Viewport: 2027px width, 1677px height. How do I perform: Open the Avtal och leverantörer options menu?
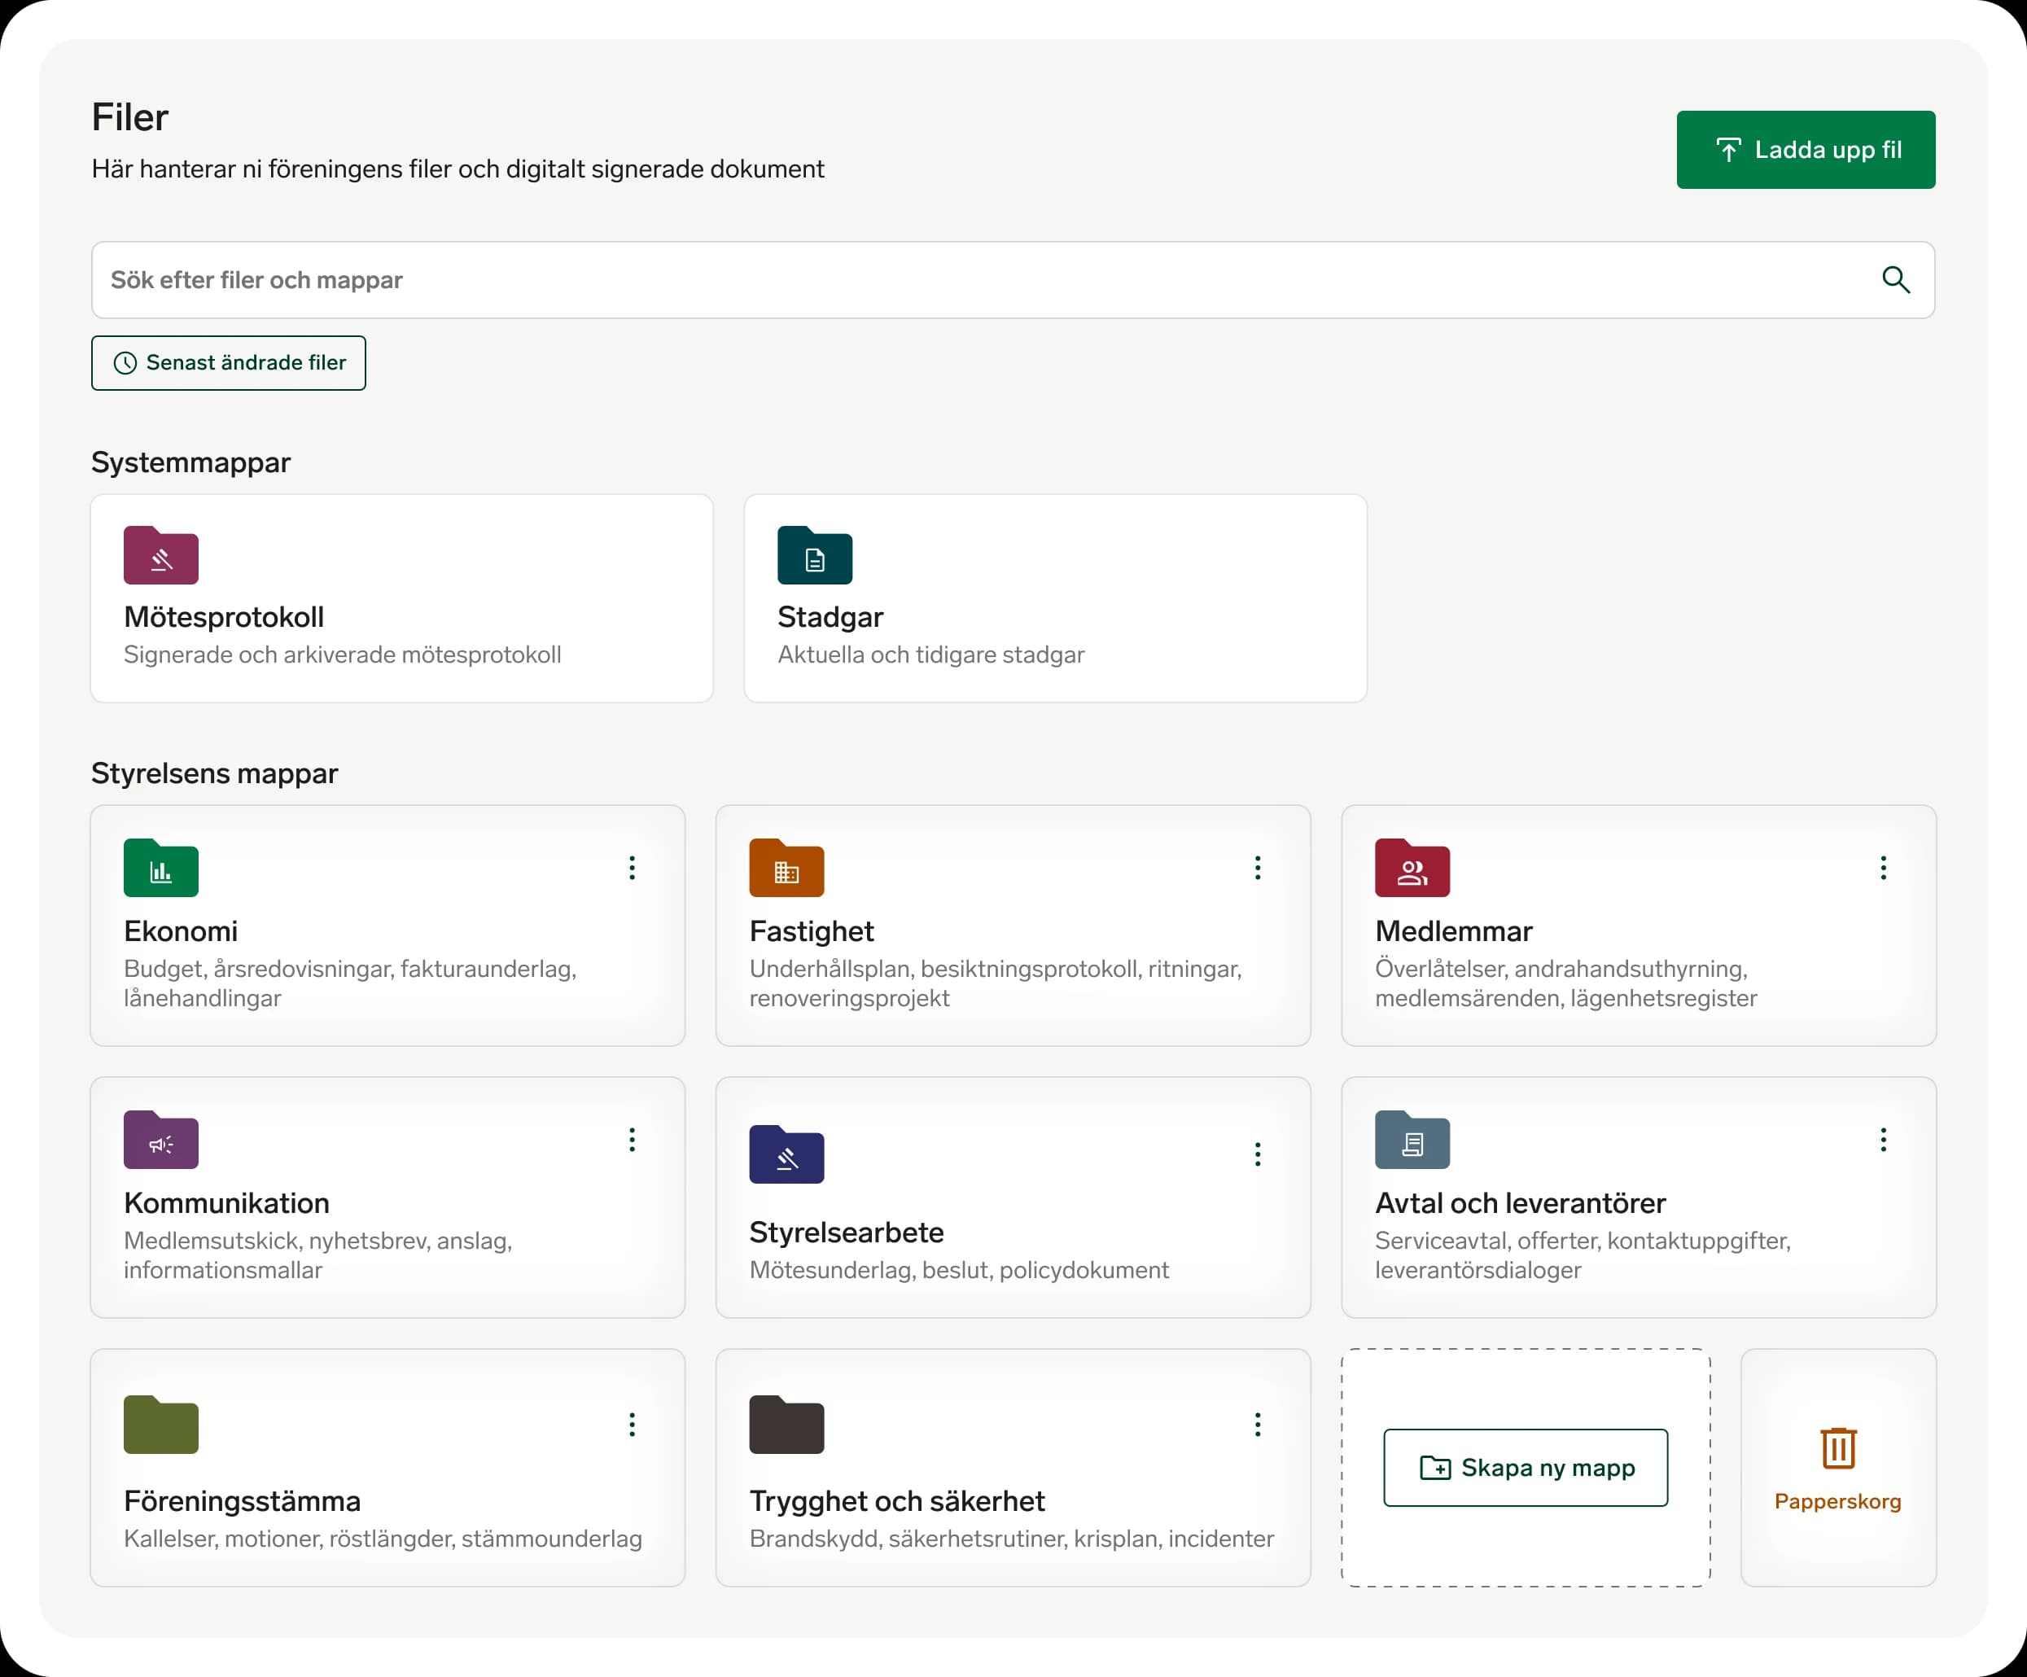pyautogui.click(x=1883, y=1141)
